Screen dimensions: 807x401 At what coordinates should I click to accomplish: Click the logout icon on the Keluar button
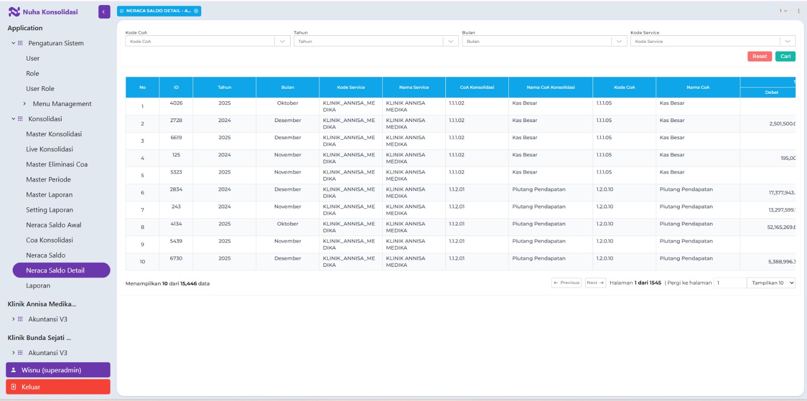14,387
